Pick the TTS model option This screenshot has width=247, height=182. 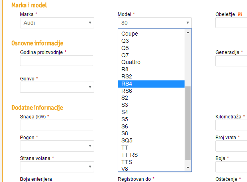tap(151, 162)
